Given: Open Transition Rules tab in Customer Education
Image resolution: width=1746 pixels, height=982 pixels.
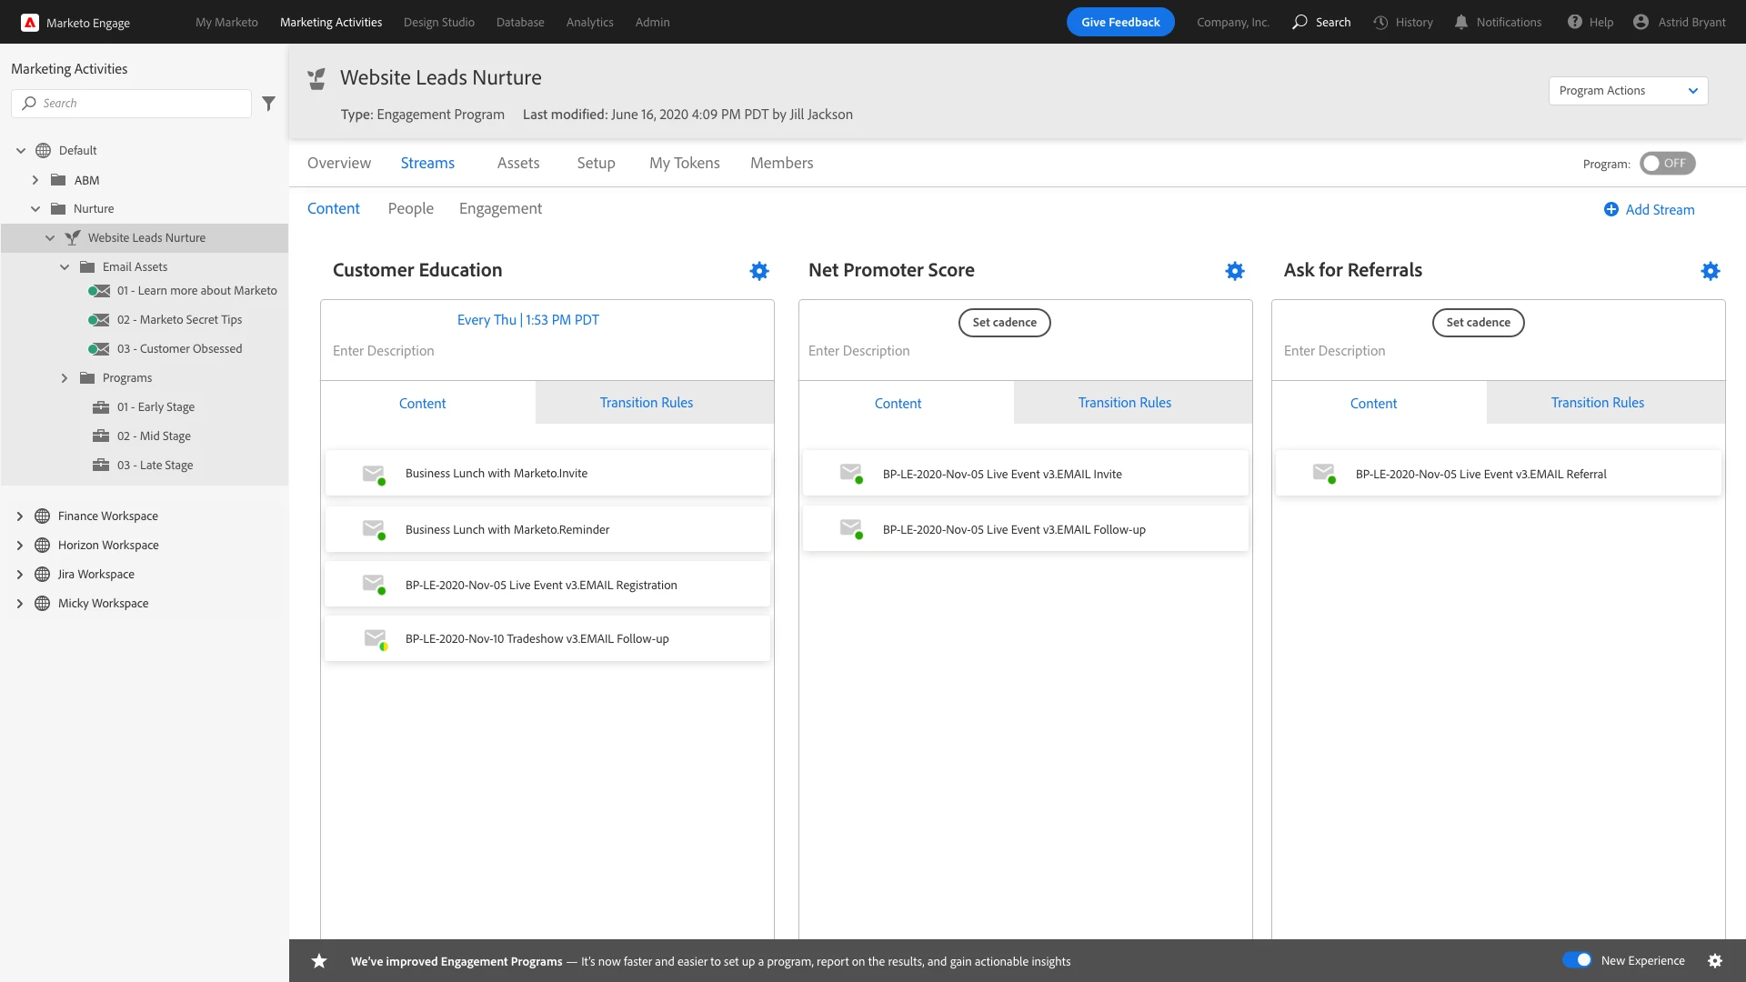Looking at the screenshot, I should point(646,403).
